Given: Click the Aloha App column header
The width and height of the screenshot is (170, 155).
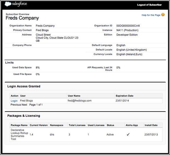Looking at the screenshot, I should pos(134,125).
